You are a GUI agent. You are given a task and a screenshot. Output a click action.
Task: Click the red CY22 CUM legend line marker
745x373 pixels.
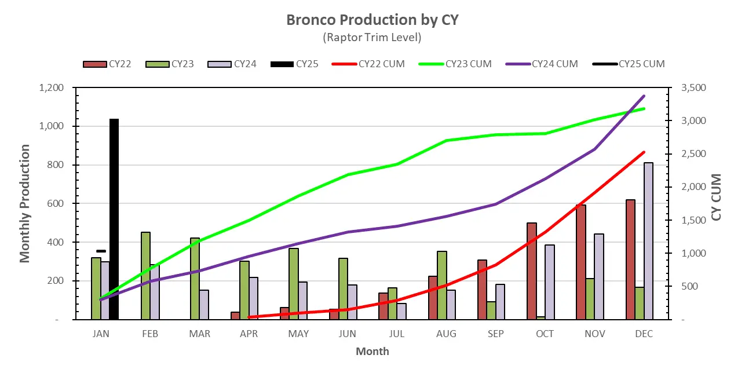344,64
